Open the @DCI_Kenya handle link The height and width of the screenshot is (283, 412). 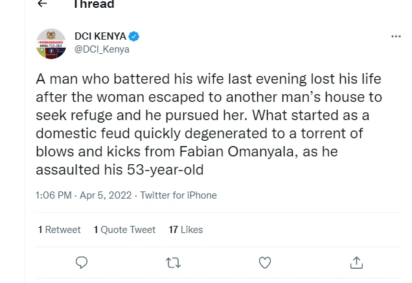pos(102,49)
